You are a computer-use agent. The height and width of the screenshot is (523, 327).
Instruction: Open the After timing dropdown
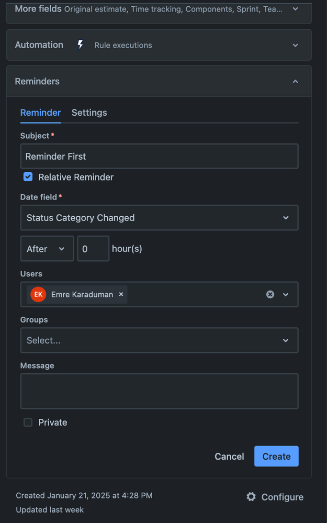pos(47,249)
